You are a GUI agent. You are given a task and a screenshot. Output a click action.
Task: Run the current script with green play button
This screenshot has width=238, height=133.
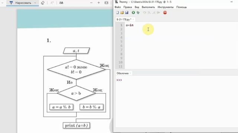[x=133, y=13]
